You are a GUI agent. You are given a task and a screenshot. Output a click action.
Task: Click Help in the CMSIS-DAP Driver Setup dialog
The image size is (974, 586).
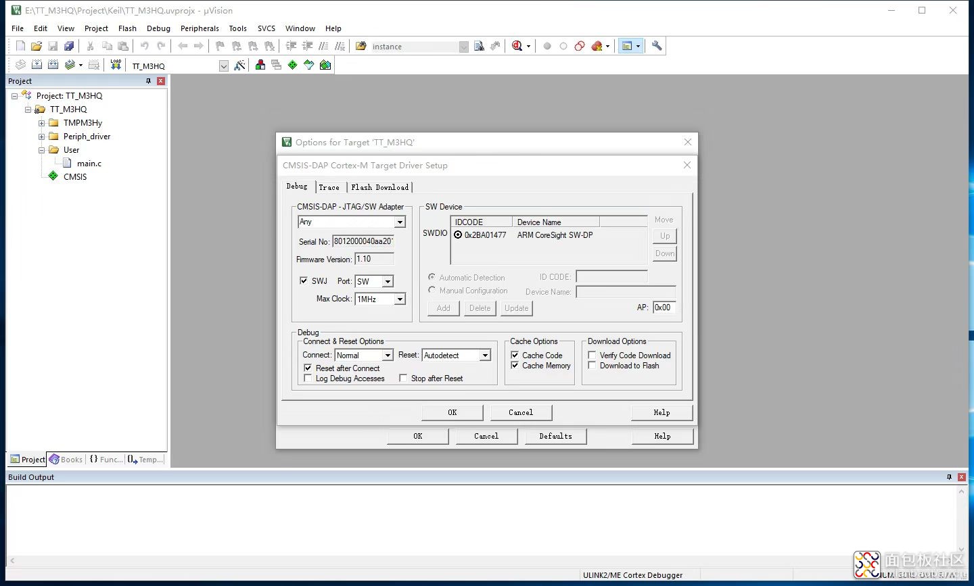click(x=662, y=412)
